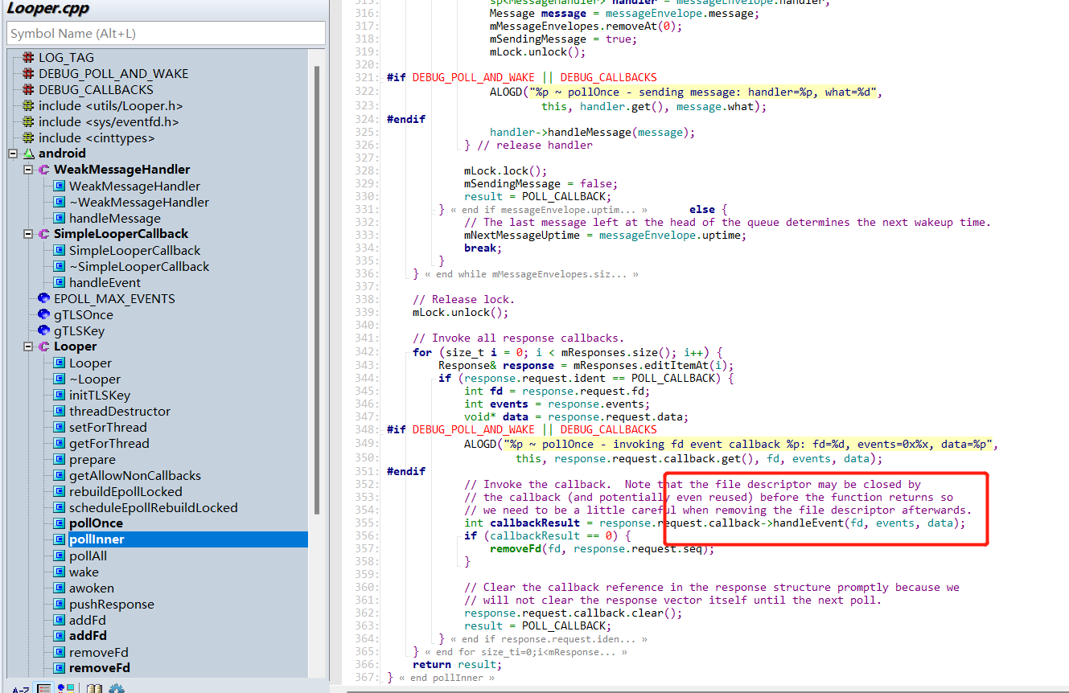The width and height of the screenshot is (1069, 693).
Task: Click macro icon beside LOG_TAG
Action: [28, 58]
